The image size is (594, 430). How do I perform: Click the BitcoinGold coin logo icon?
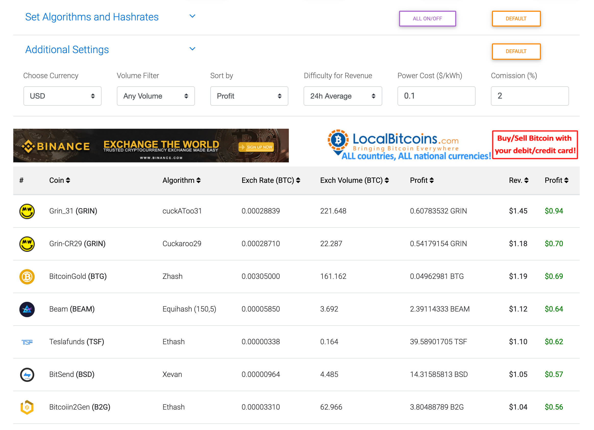[x=27, y=277]
